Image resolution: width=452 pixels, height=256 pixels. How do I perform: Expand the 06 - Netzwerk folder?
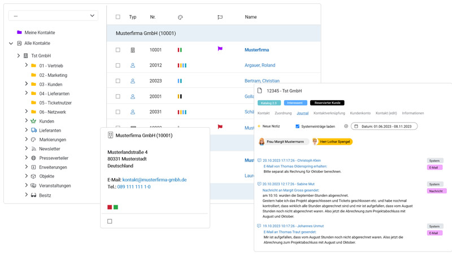point(26,111)
